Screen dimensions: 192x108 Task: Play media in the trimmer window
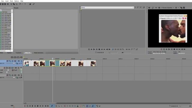94,49
